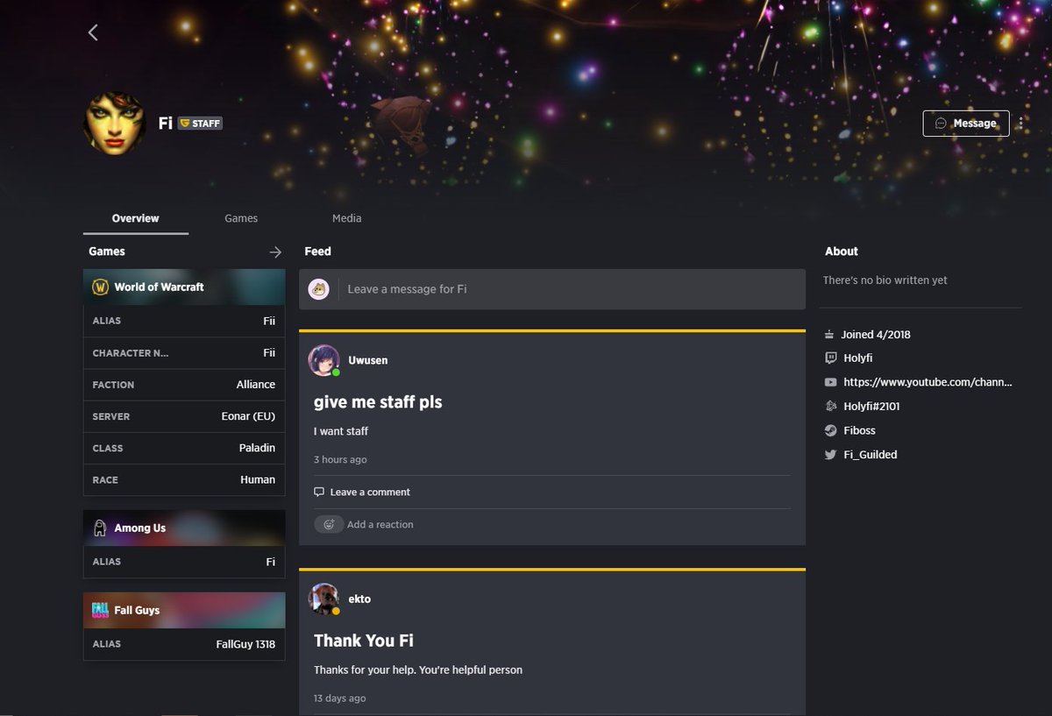1052x716 pixels.
Task: Open Uwusen's profile avatar
Action: point(323,360)
